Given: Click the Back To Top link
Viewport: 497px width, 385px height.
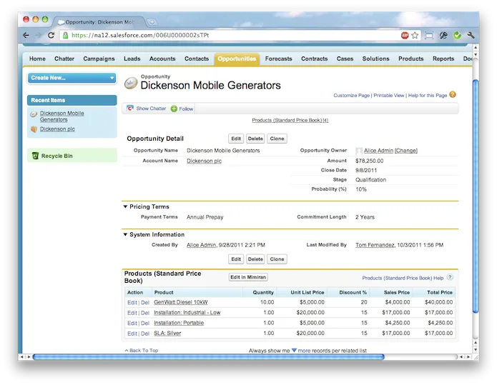Looking at the screenshot, I should tap(144, 351).
